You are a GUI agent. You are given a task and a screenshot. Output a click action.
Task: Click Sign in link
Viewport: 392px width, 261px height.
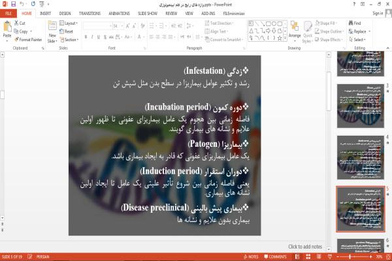coord(378,13)
